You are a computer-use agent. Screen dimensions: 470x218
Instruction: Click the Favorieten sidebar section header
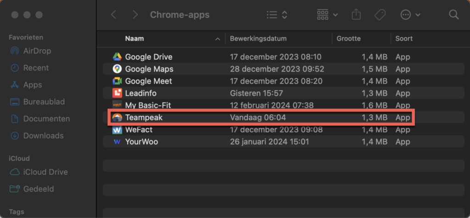26,38
